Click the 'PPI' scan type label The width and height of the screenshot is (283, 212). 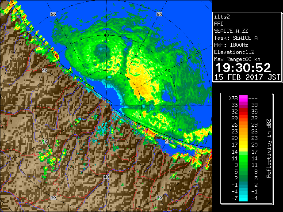coord(218,24)
